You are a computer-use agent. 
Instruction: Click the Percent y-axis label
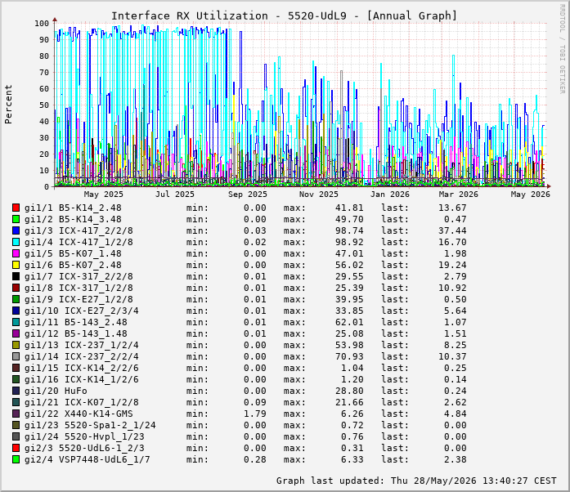point(8,105)
